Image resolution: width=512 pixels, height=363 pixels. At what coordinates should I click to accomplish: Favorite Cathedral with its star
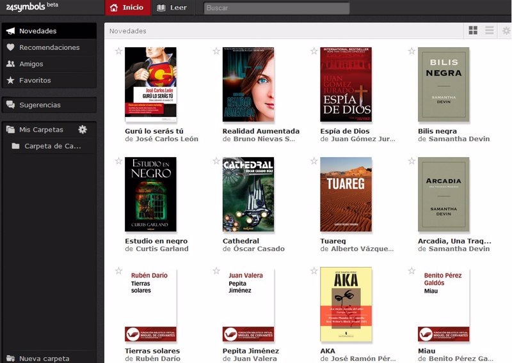pos(216,161)
